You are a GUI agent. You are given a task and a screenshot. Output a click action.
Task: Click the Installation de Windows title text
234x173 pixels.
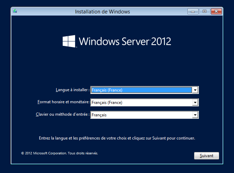pyautogui.click(x=102, y=12)
